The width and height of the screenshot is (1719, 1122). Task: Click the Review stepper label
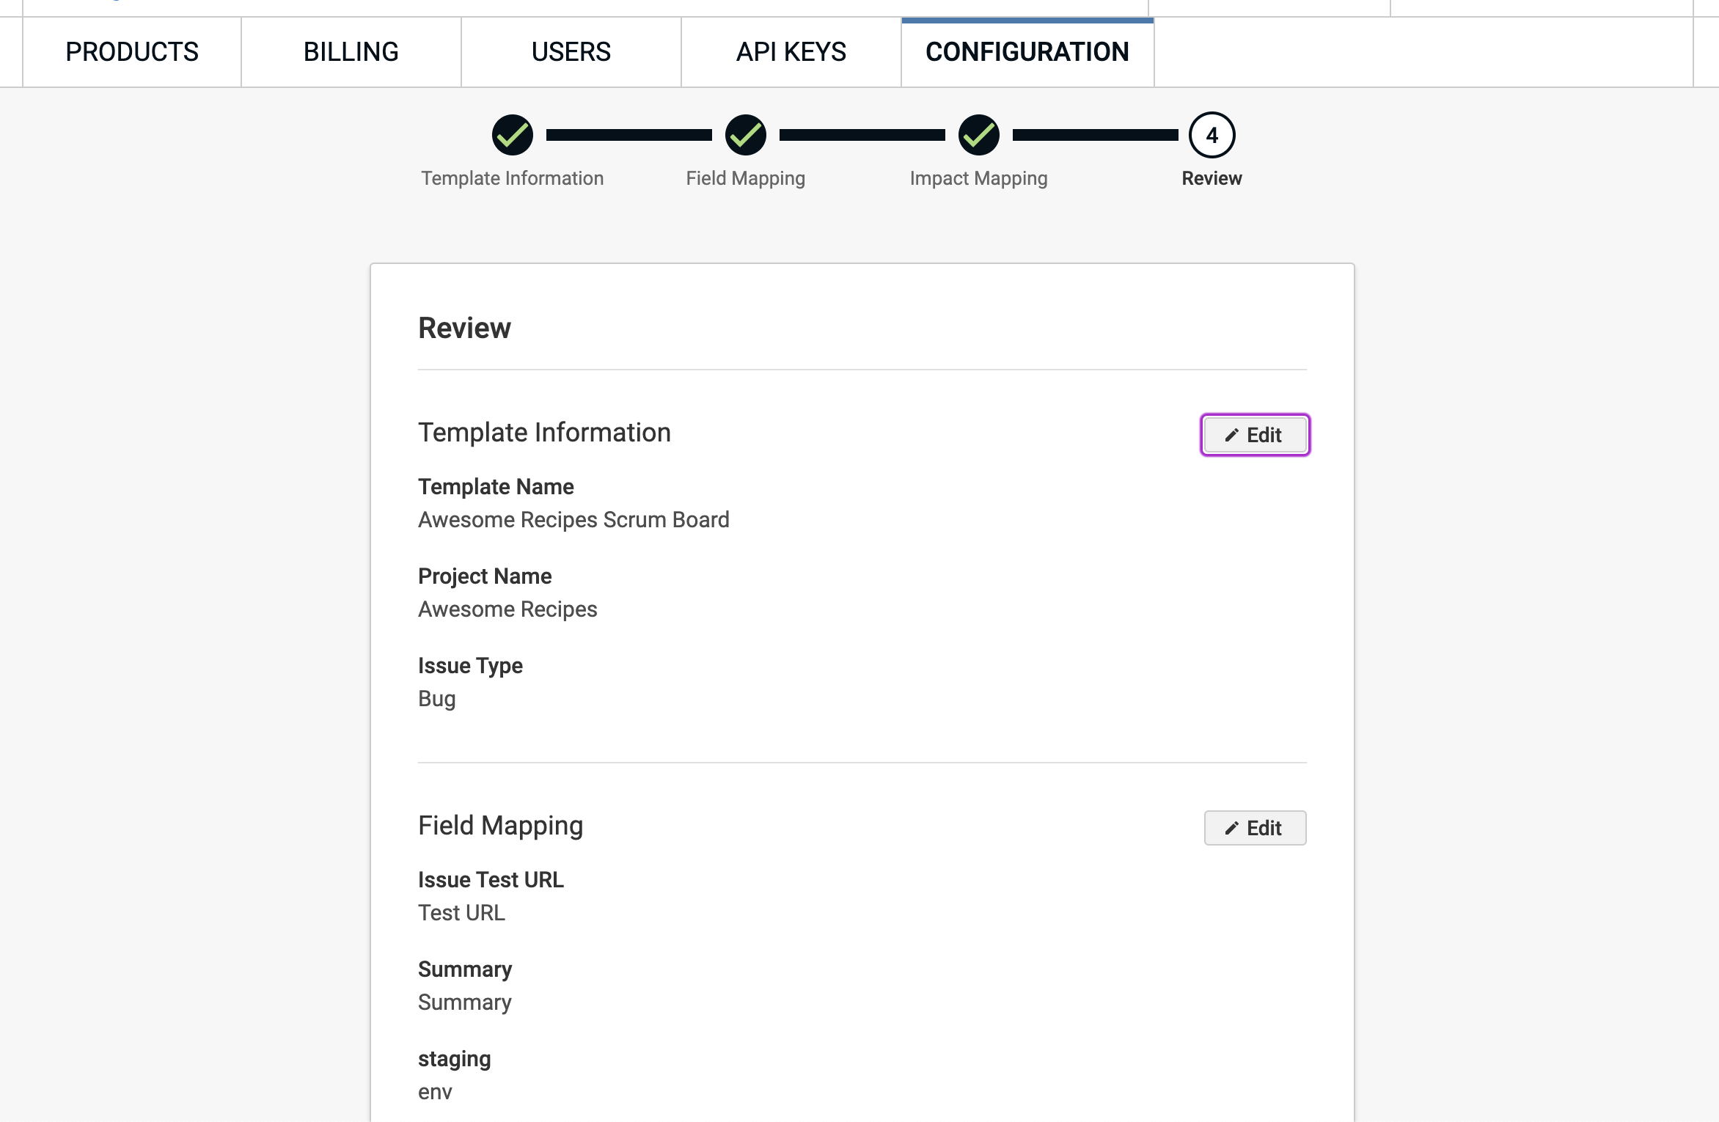point(1212,178)
